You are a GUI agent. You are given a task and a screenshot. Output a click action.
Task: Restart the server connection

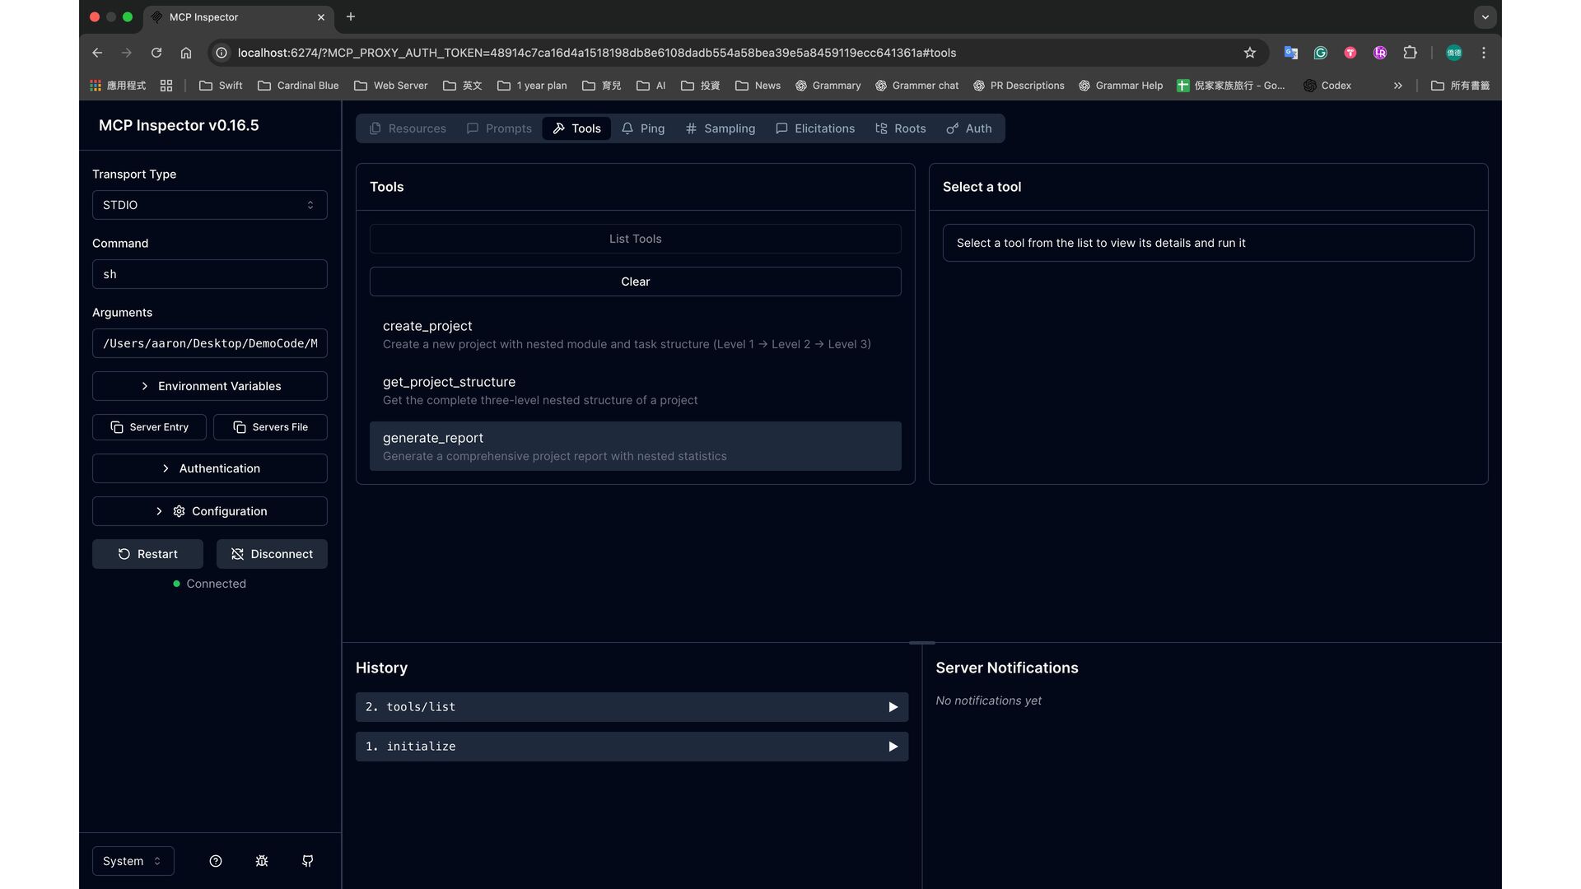pos(147,554)
